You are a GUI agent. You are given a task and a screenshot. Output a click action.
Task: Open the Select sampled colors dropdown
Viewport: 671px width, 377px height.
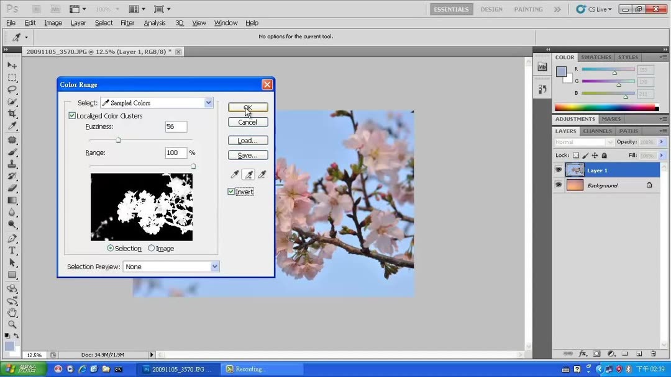pyautogui.click(x=208, y=102)
